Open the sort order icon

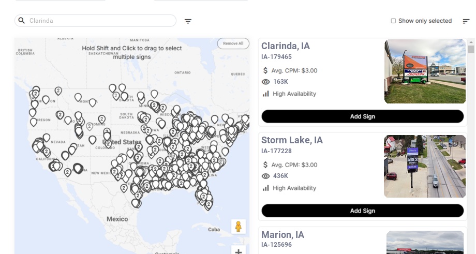466,21
